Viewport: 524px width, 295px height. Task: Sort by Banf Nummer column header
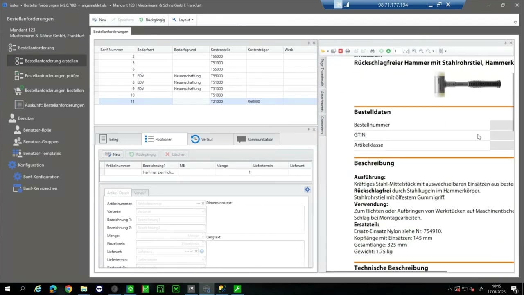[117, 50]
